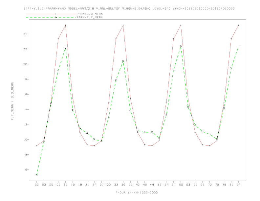The image size is (260, 201).
Task: Click the green circle marker at hour 69
Action: point(203,131)
